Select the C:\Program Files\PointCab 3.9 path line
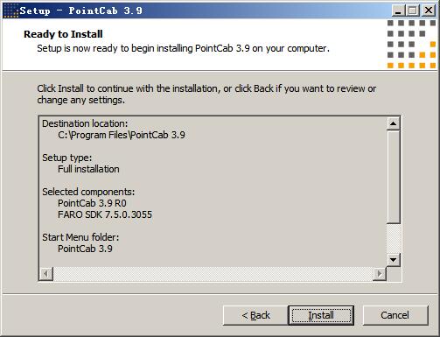440x337 pixels. pos(122,135)
